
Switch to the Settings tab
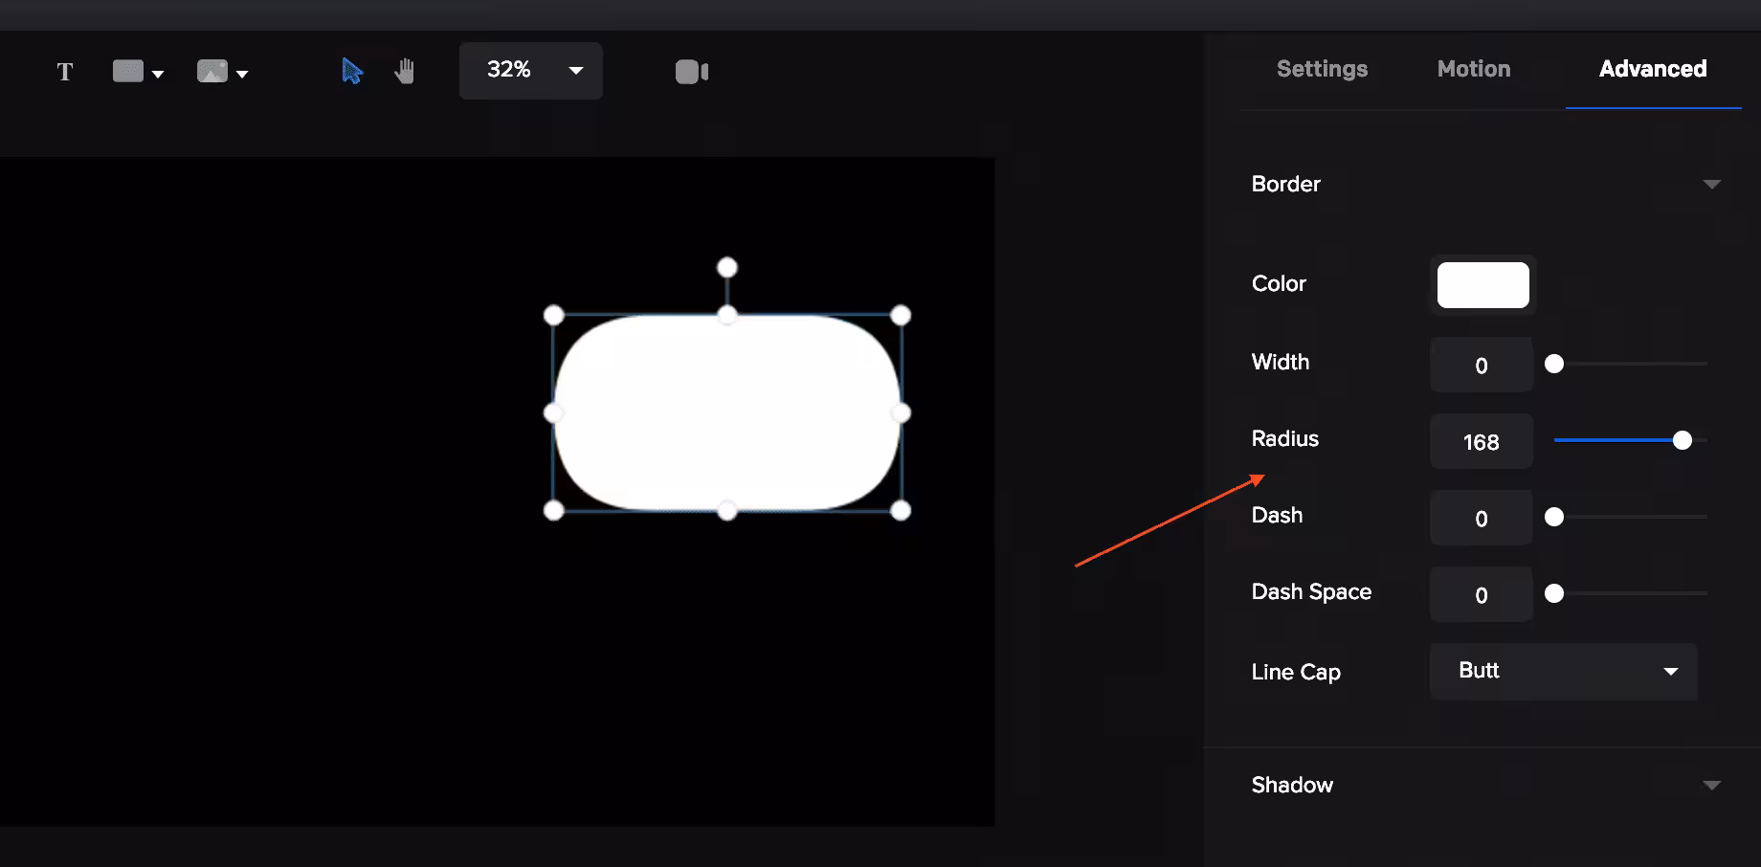(1322, 69)
